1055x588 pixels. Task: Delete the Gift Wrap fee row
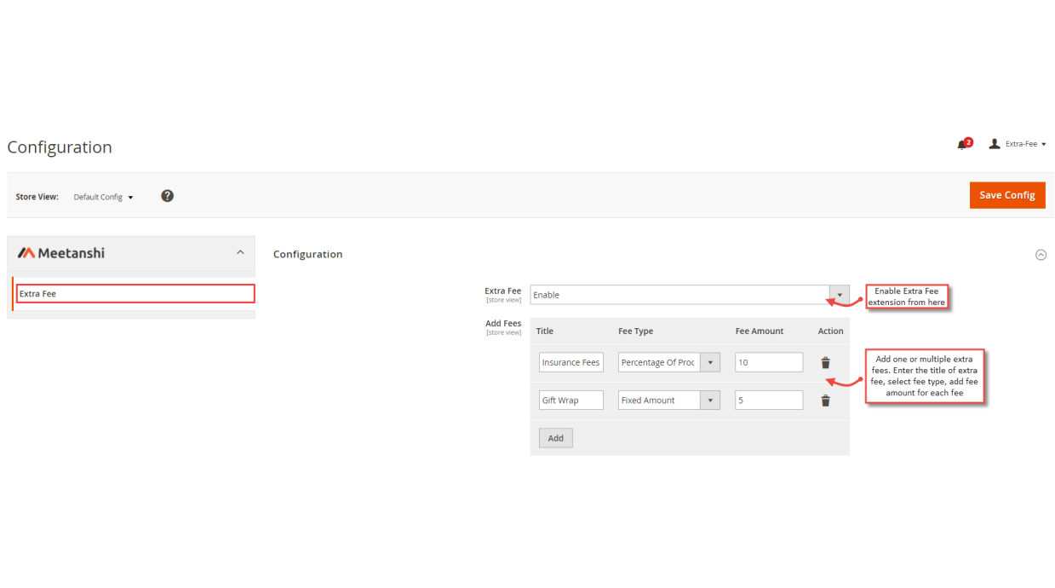[x=825, y=401]
